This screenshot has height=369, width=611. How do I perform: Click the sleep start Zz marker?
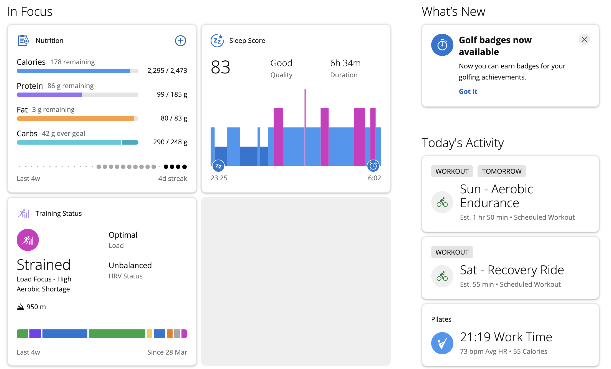[218, 166]
